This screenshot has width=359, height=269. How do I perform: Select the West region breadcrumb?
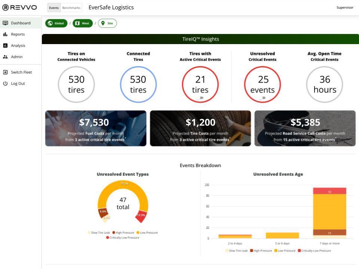point(83,23)
